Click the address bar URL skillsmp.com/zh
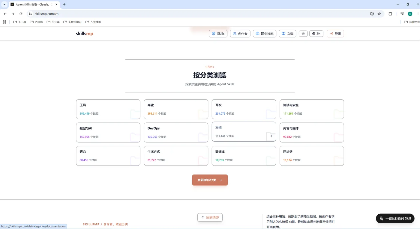This screenshot has width=420, height=229. tap(46, 14)
